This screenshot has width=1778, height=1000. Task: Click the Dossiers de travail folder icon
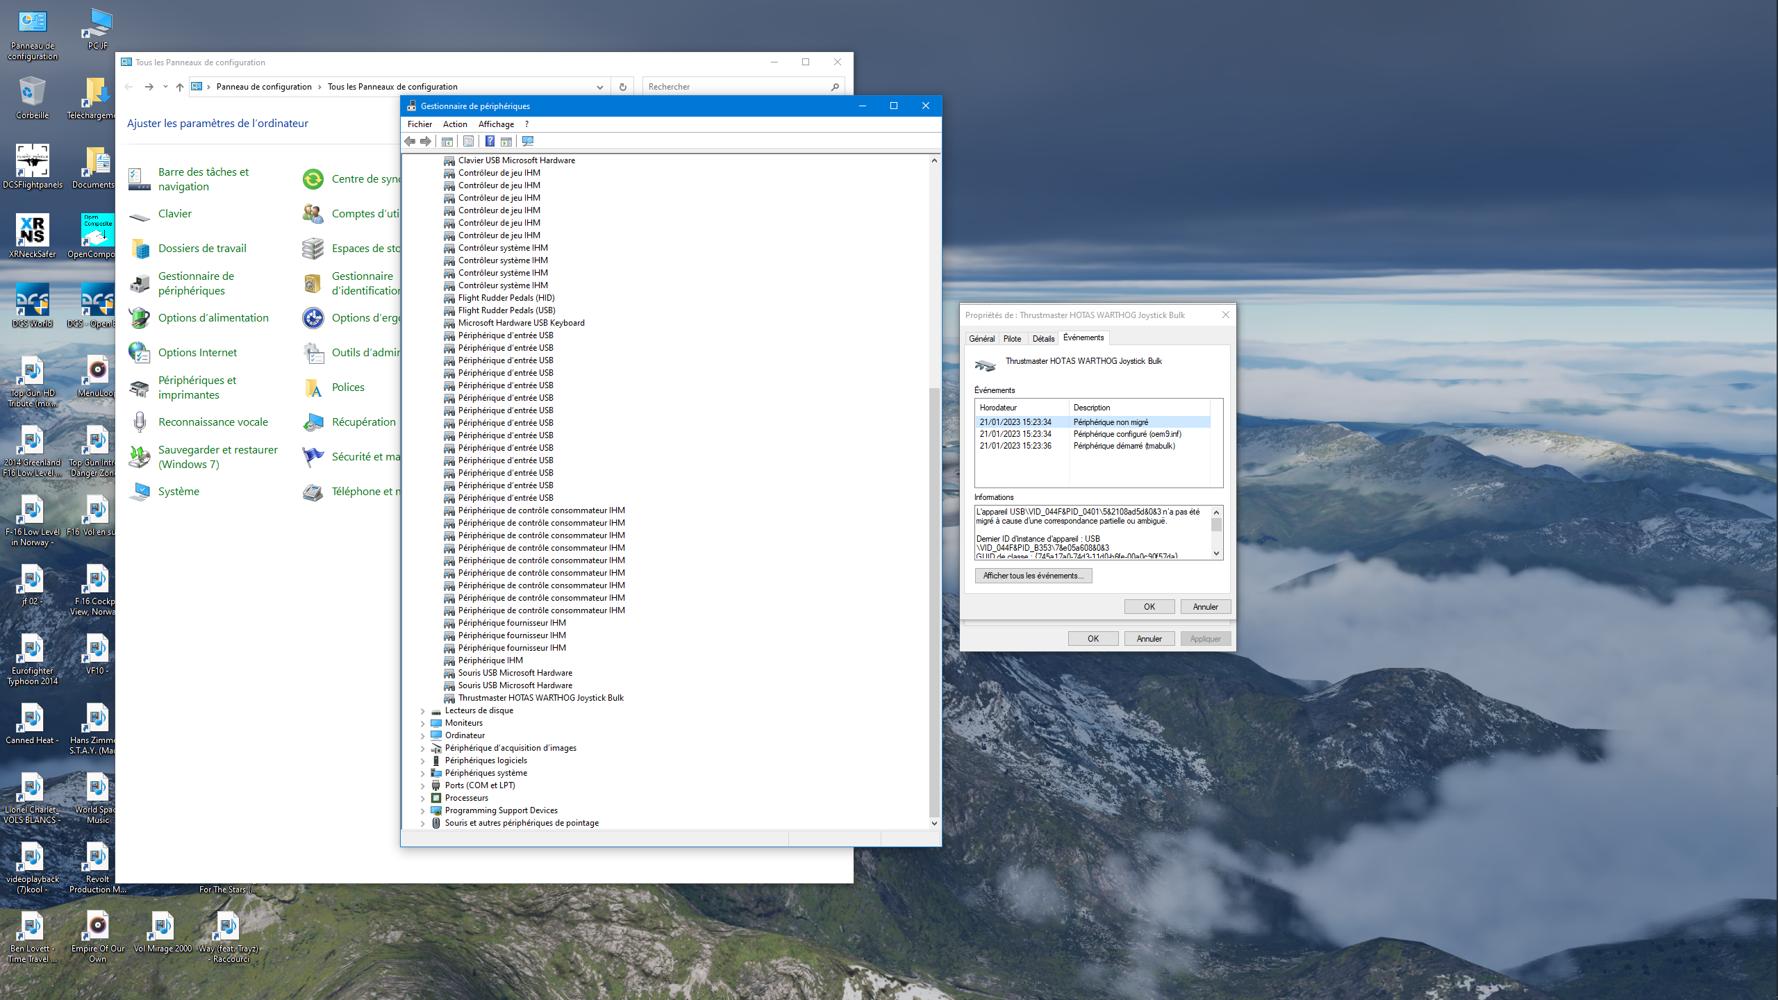tap(140, 249)
